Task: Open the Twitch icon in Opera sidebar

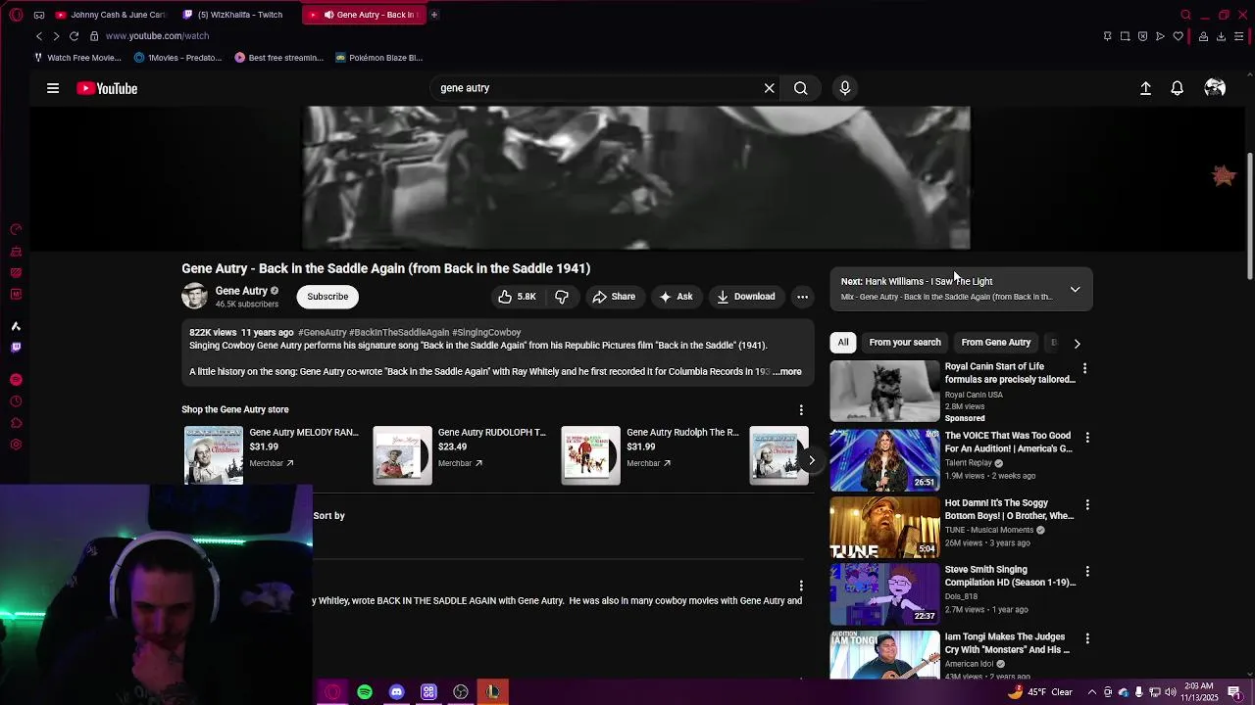Action: point(16,348)
